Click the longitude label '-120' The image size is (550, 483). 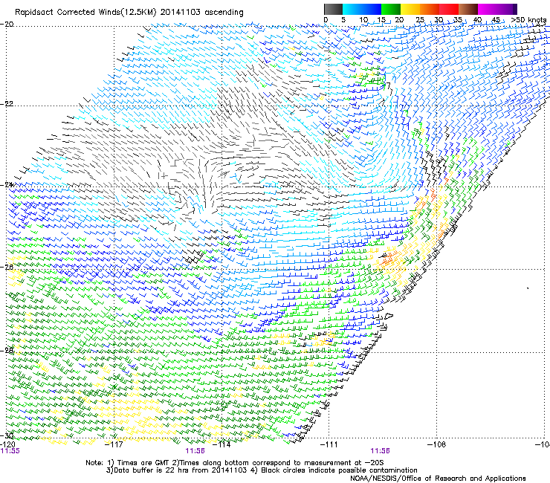[7, 445]
